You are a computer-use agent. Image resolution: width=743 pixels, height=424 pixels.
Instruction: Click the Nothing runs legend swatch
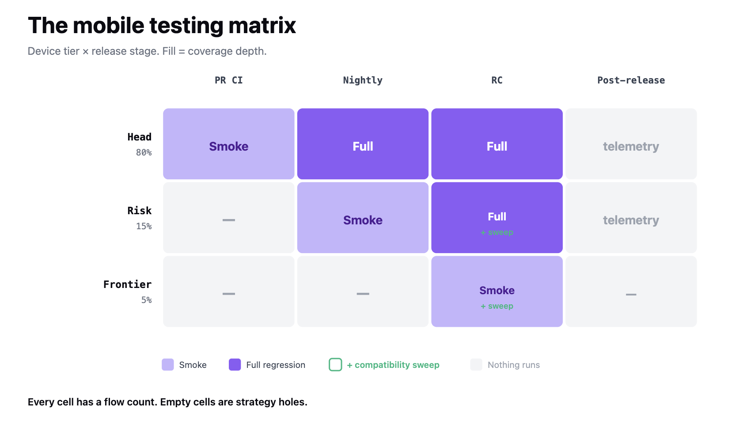tap(476, 365)
